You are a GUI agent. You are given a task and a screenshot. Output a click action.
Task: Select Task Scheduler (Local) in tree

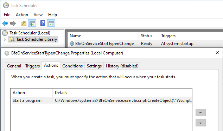click(x=30, y=33)
